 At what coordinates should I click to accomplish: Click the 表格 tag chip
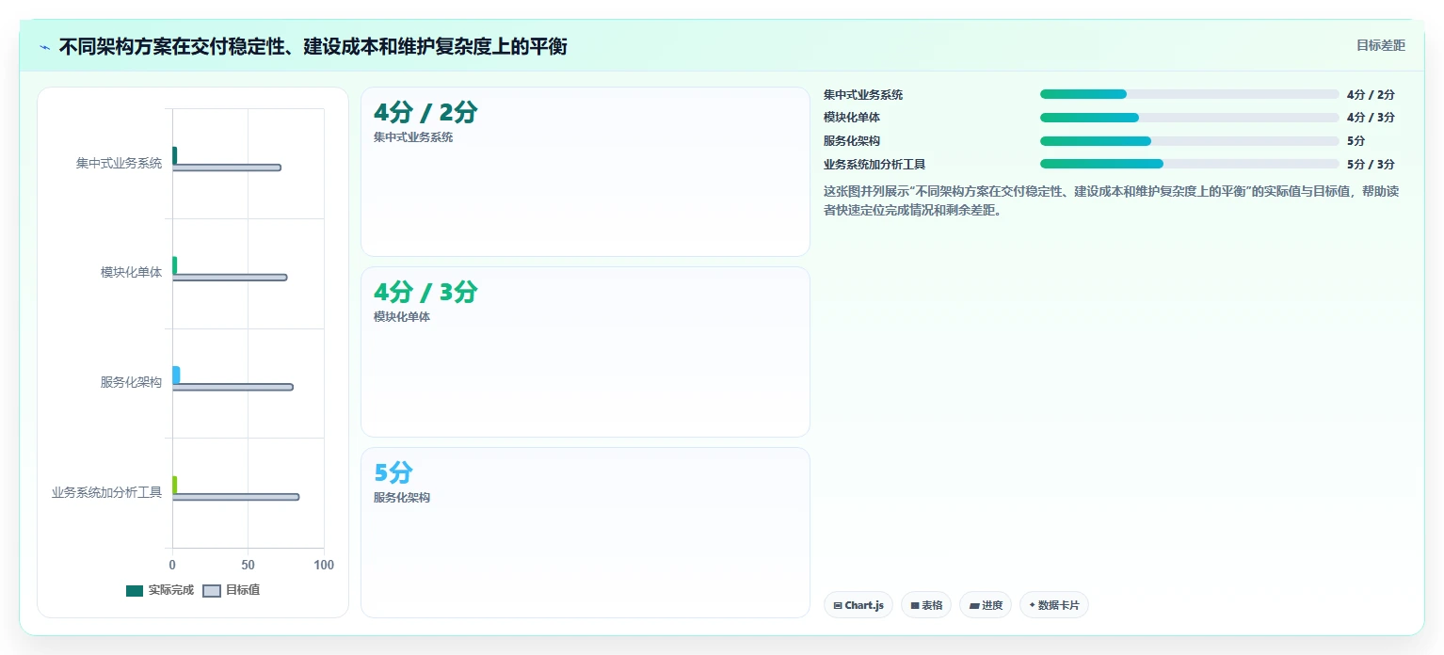click(x=926, y=605)
